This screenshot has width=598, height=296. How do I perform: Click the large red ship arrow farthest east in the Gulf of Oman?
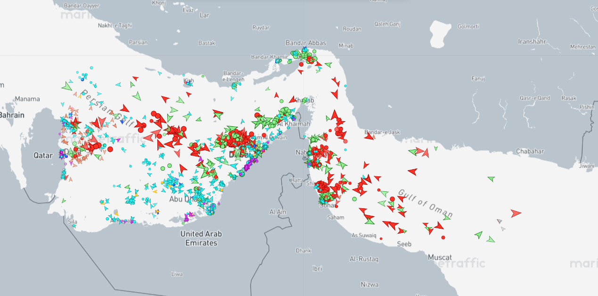pyautogui.click(x=516, y=213)
